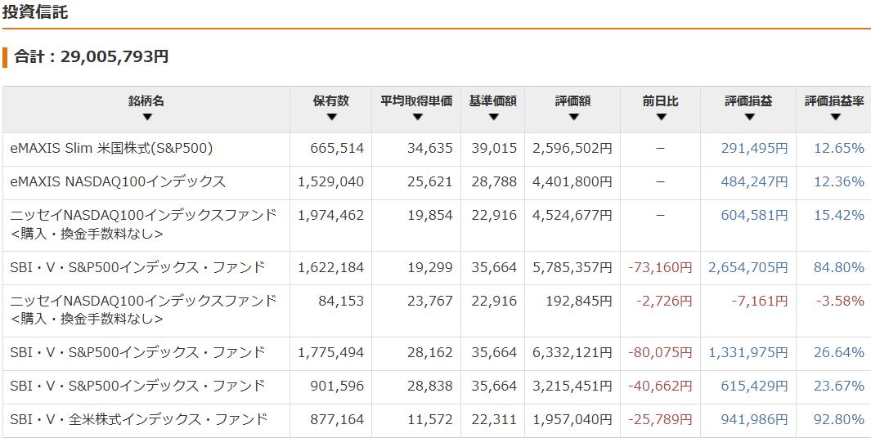
Task: Open eMAXIS Slim 米国株式(S&P500) fund
Action: [111, 149]
